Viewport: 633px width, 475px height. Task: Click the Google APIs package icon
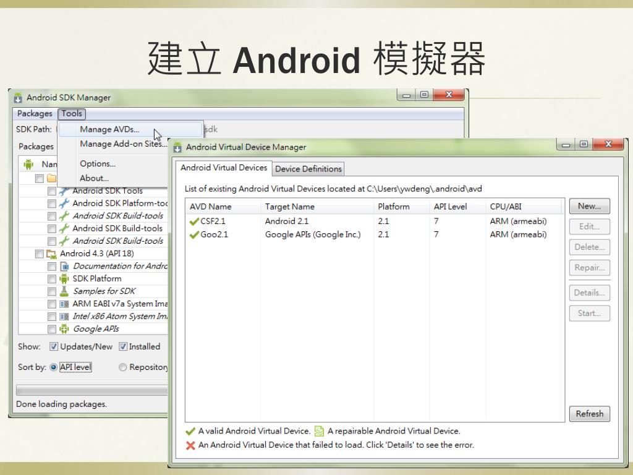coord(64,329)
